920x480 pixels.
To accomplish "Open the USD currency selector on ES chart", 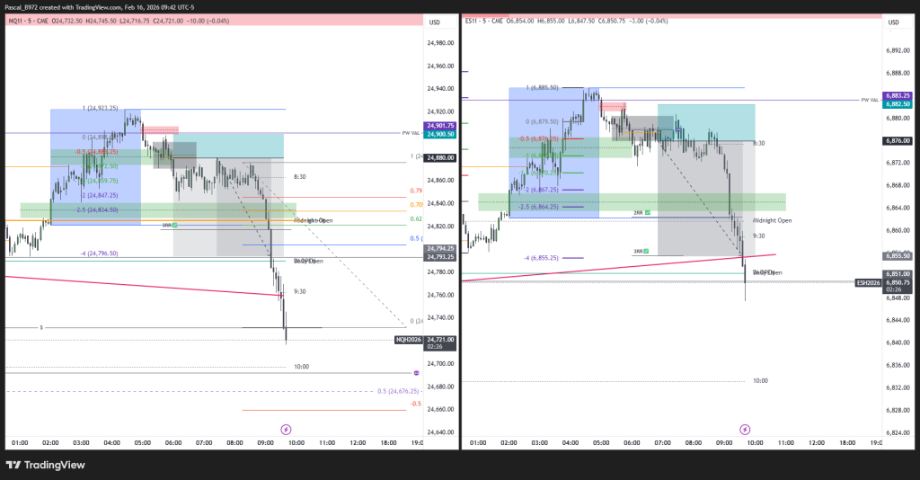I will 894,22.
